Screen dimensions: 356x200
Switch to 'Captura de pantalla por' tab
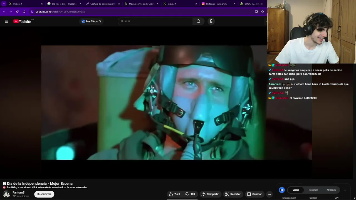click(103, 4)
